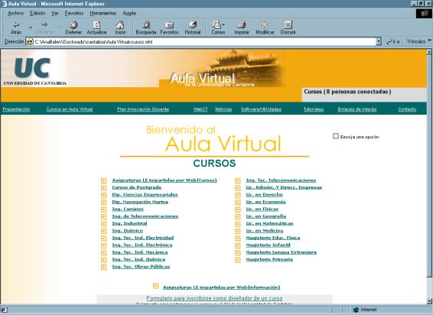The width and height of the screenshot is (433, 315).
Task: Open the Correo dropdown arrow
Action: 223,24
